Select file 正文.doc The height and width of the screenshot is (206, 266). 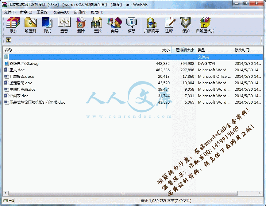(17, 70)
